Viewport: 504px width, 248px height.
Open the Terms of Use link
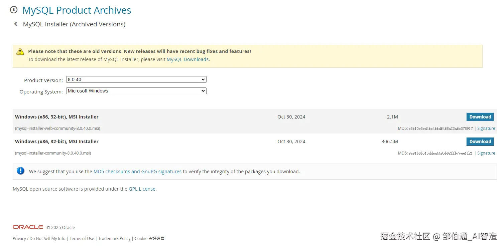point(82,239)
